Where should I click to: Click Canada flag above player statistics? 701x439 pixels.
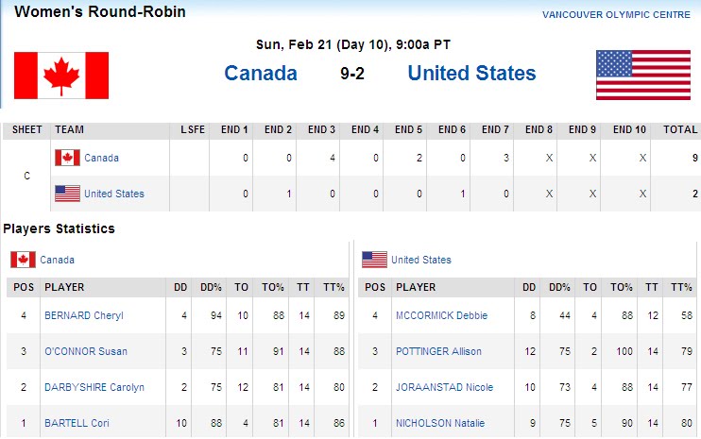pos(23,260)
